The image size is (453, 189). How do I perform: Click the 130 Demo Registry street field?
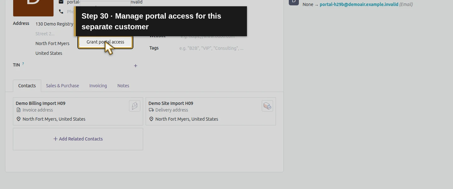coord(55,24)
